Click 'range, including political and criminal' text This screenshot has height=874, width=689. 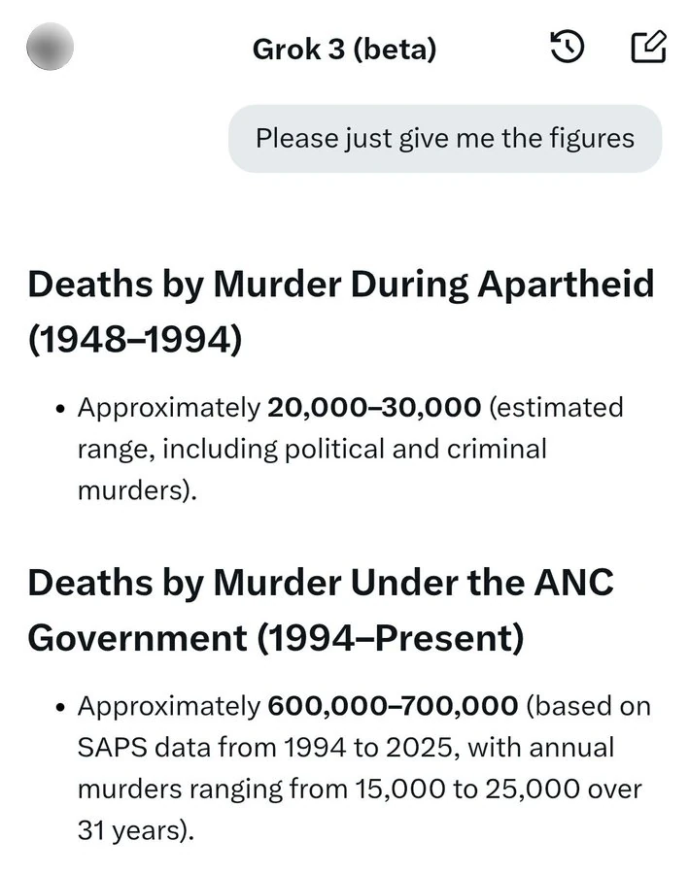pos(312,450)
